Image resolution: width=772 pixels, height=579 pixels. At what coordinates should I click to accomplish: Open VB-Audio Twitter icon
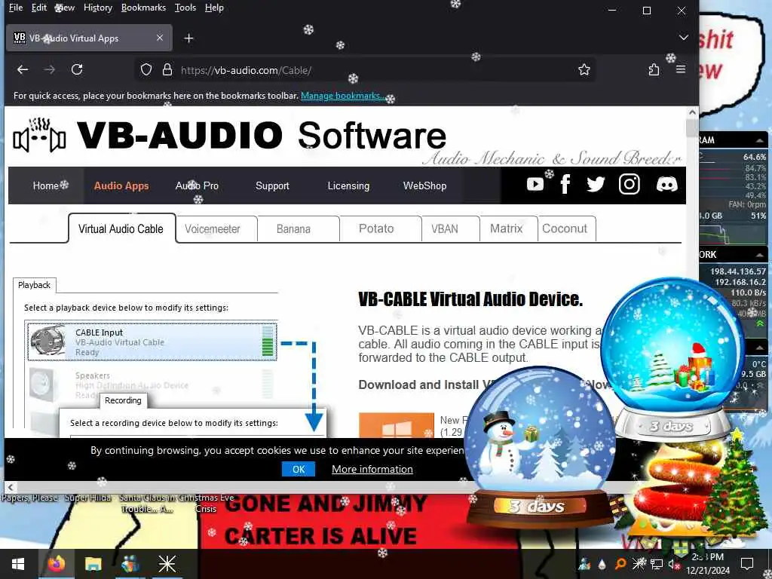(x=596, y=185)
